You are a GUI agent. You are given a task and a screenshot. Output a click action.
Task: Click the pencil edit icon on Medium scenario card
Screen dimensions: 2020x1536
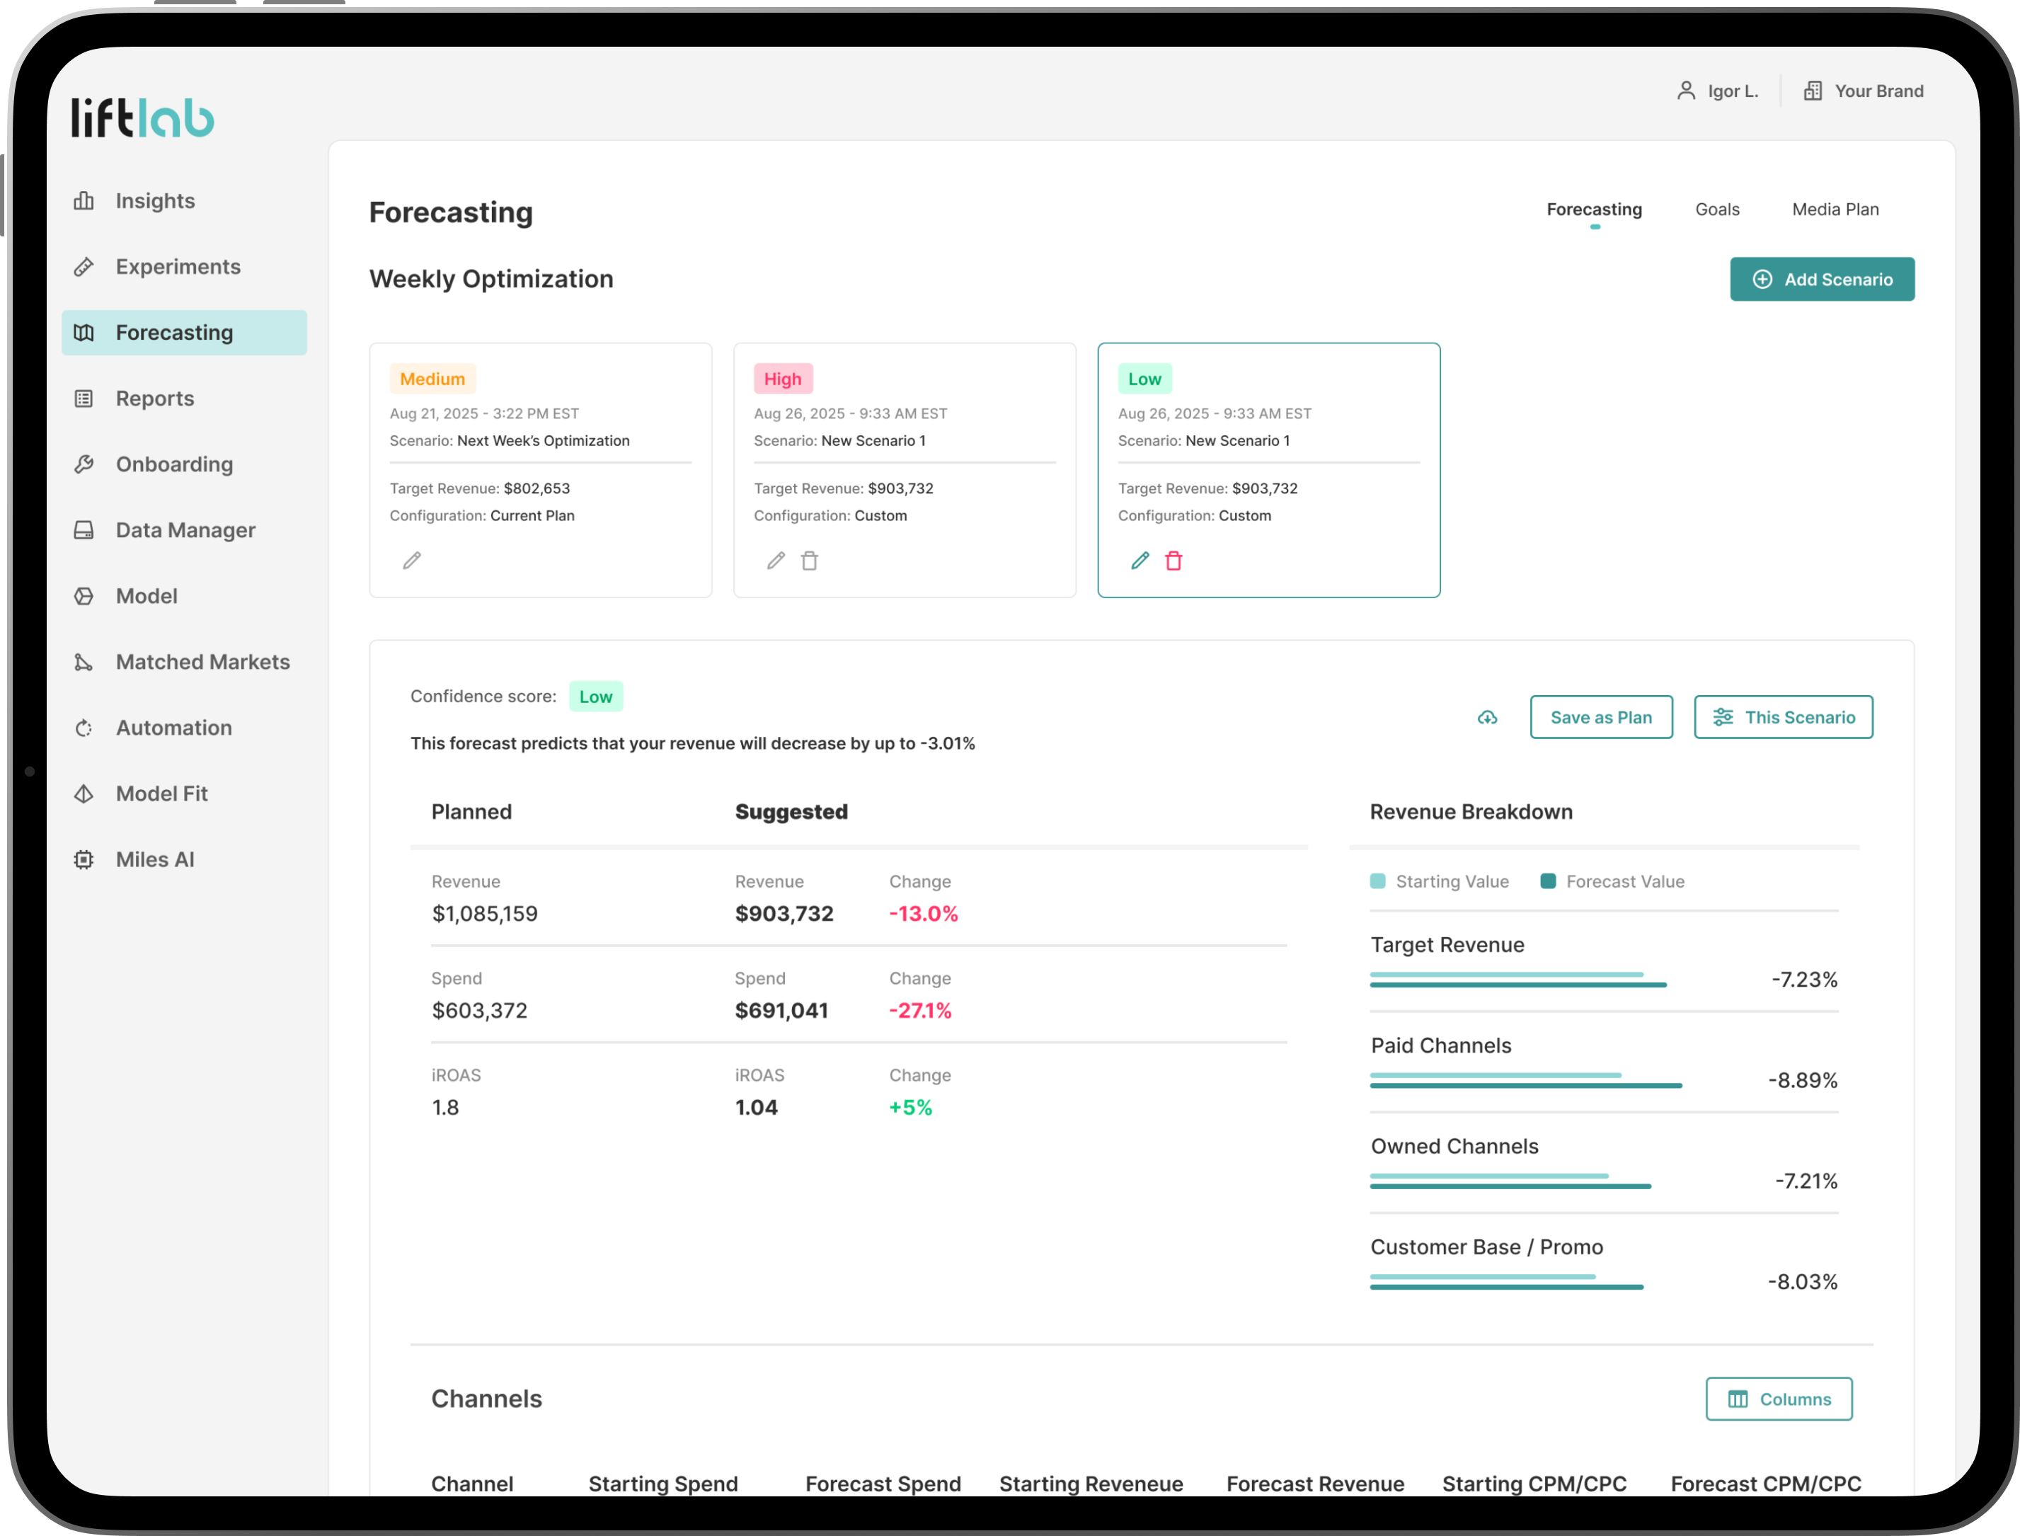point(412,561)
